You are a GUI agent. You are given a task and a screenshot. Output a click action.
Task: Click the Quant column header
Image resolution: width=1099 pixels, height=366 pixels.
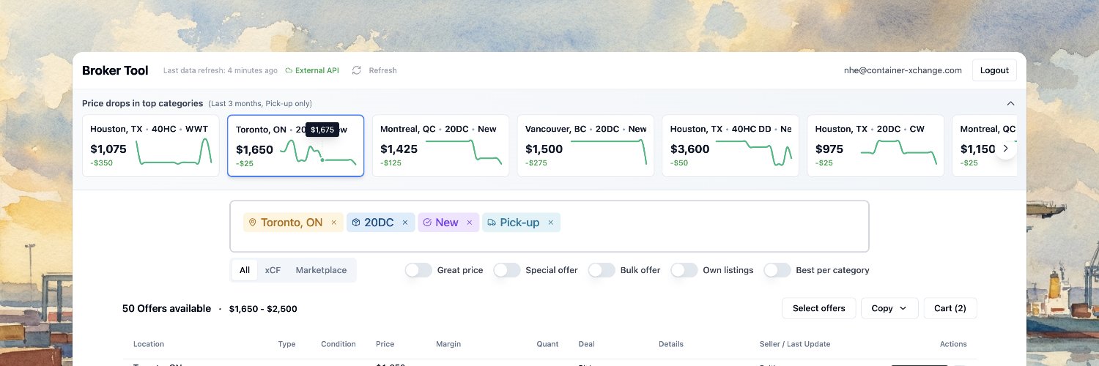(547, 344)
